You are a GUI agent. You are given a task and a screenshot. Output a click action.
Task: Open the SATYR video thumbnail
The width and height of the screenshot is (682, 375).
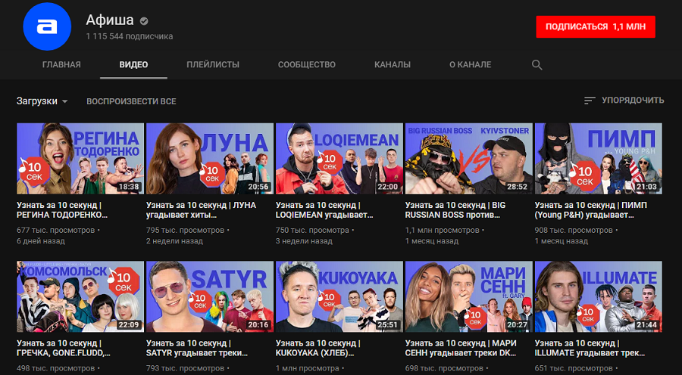210,296
